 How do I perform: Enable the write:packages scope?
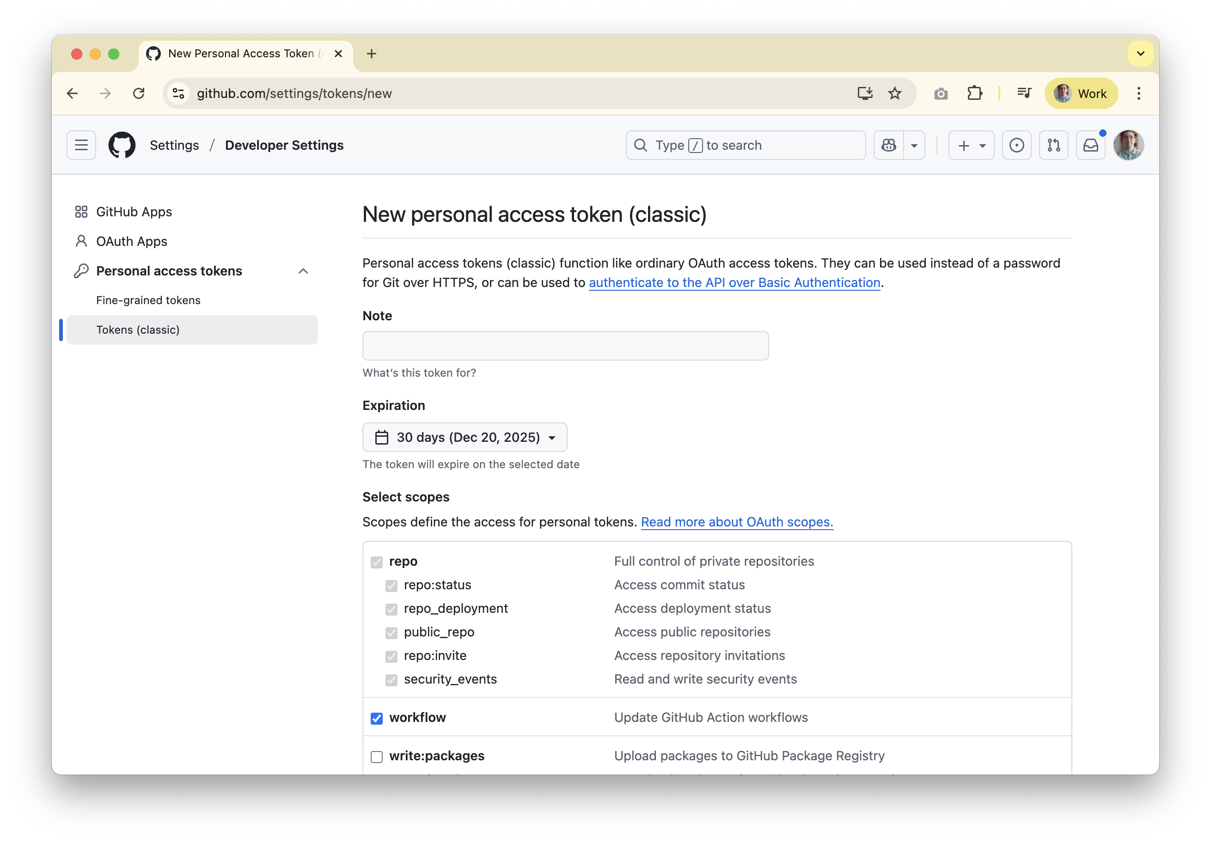[x=377, y=757]
